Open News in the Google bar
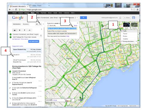This screenshot has height=110, width=142. (50, 13)
